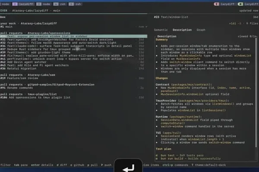Select PR #37 Dedupe Rust sidebars

point(73,49)
